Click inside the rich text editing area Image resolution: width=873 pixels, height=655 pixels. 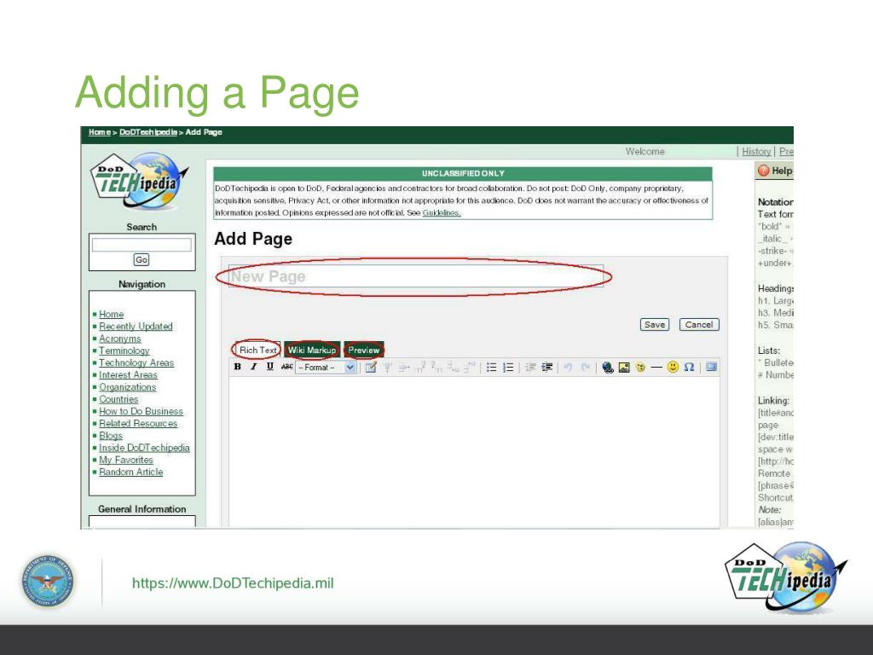coord(474,451)
